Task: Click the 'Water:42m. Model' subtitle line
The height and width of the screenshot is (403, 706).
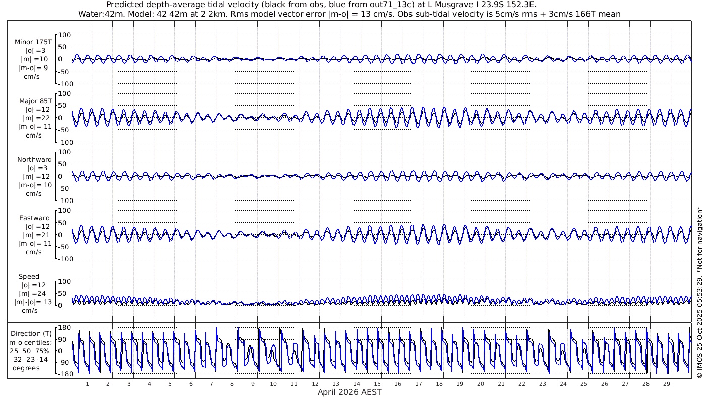Action: pos(349,14)
